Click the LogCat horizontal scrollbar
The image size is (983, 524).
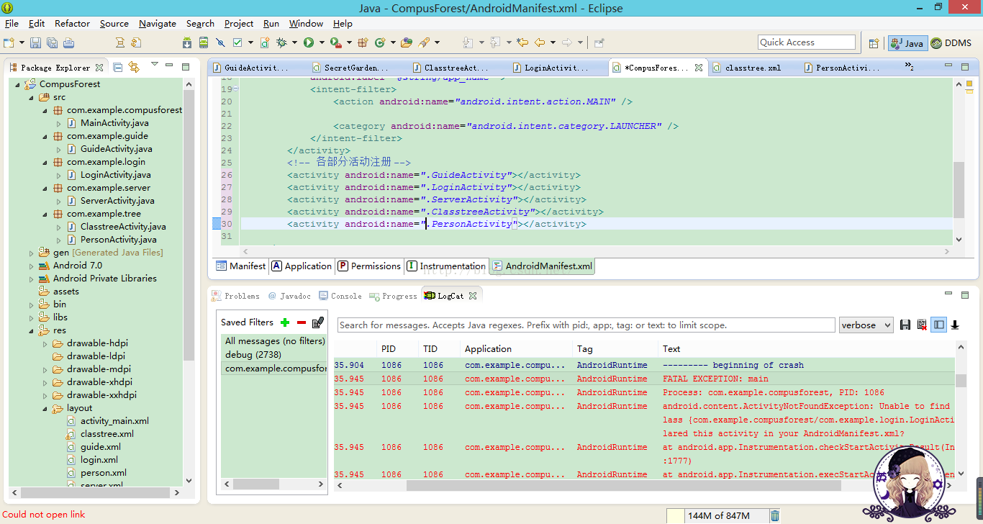click(623, 486)
